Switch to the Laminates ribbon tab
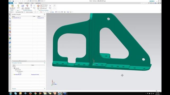This screenshot has width=170, height=95. tap(27, 3)
